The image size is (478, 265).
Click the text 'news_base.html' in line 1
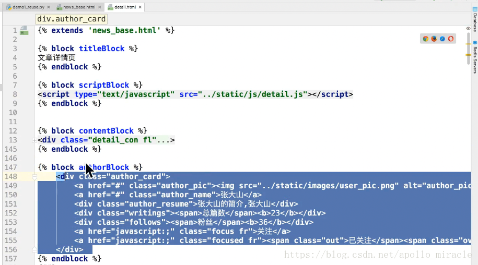coord(124,30)
